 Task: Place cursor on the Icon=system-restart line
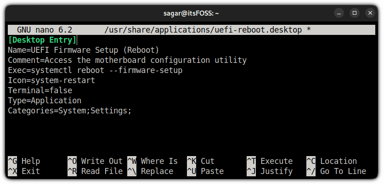click(51, 80)
